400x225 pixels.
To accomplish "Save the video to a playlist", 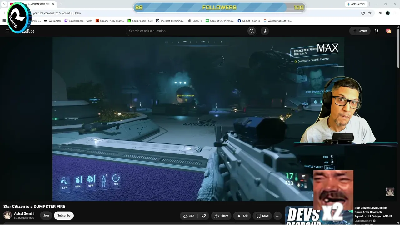I will tap(262, 216).
